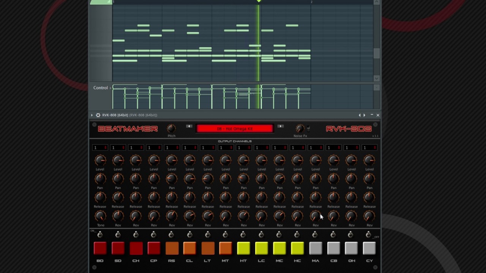Hit the LC low conga pad
The height and width of the screenshot is (273, 486).
(x=262, y=248)
